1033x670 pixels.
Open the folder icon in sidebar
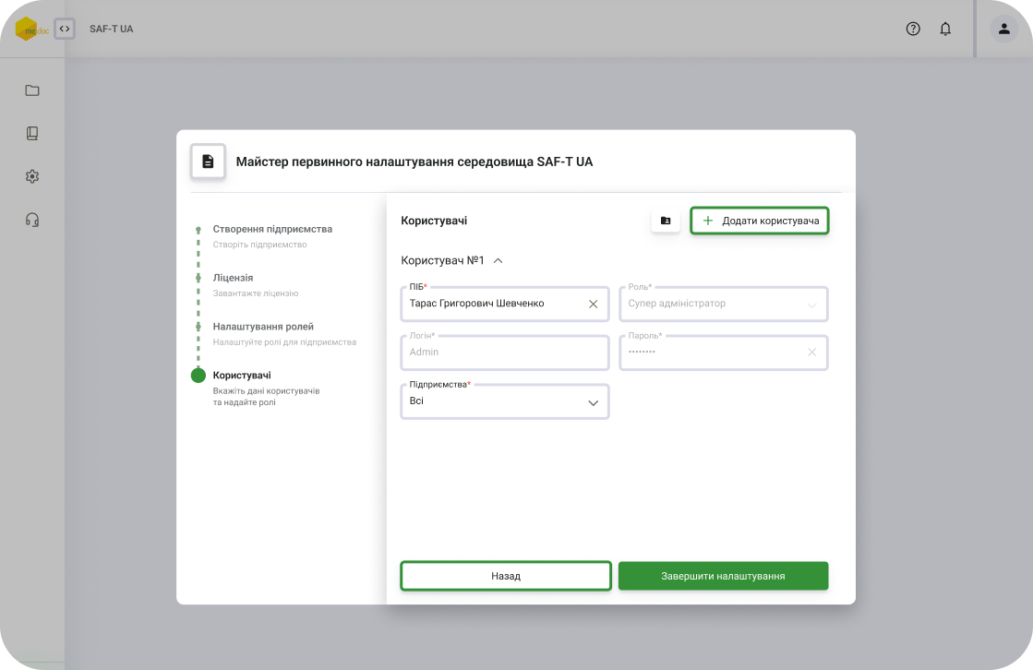pos(32,90)
